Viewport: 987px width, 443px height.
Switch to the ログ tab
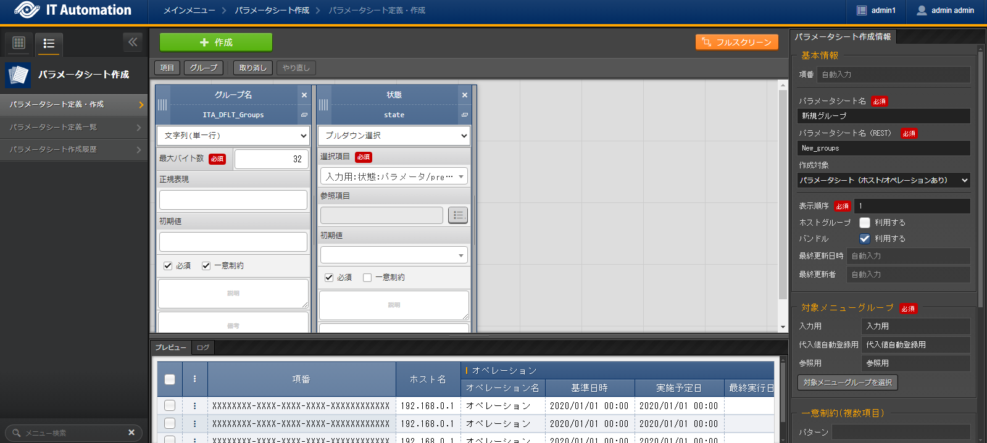click(203, 347)
